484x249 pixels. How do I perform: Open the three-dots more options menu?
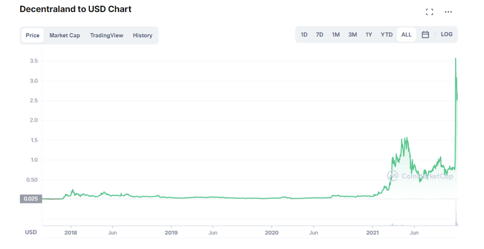[x=448, y=12]
